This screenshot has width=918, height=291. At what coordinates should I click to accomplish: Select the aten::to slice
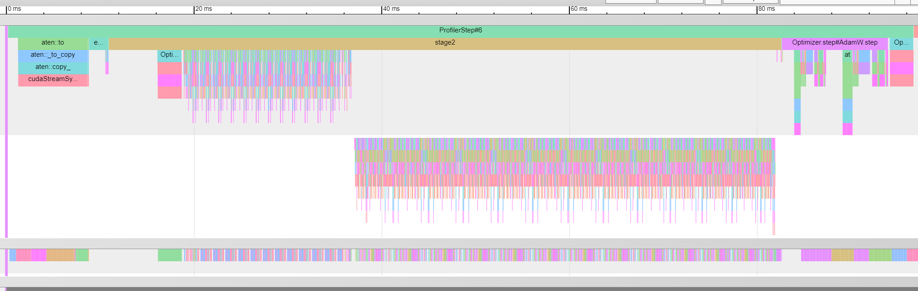[53, 43]
